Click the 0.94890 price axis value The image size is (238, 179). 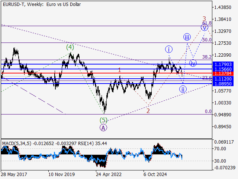click(x=223, y=114)
